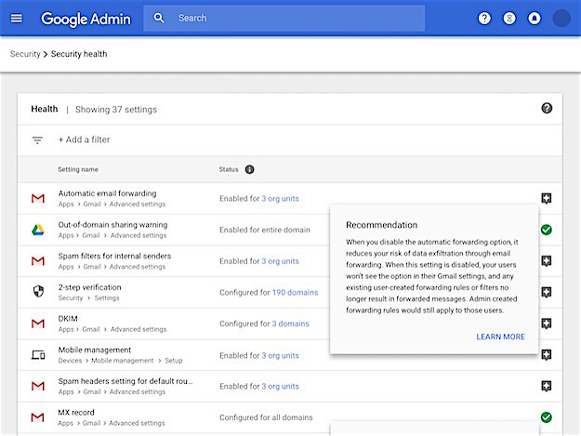
Task: Open Spam headers setting for default routing
Action: click(x=125, y=381)
